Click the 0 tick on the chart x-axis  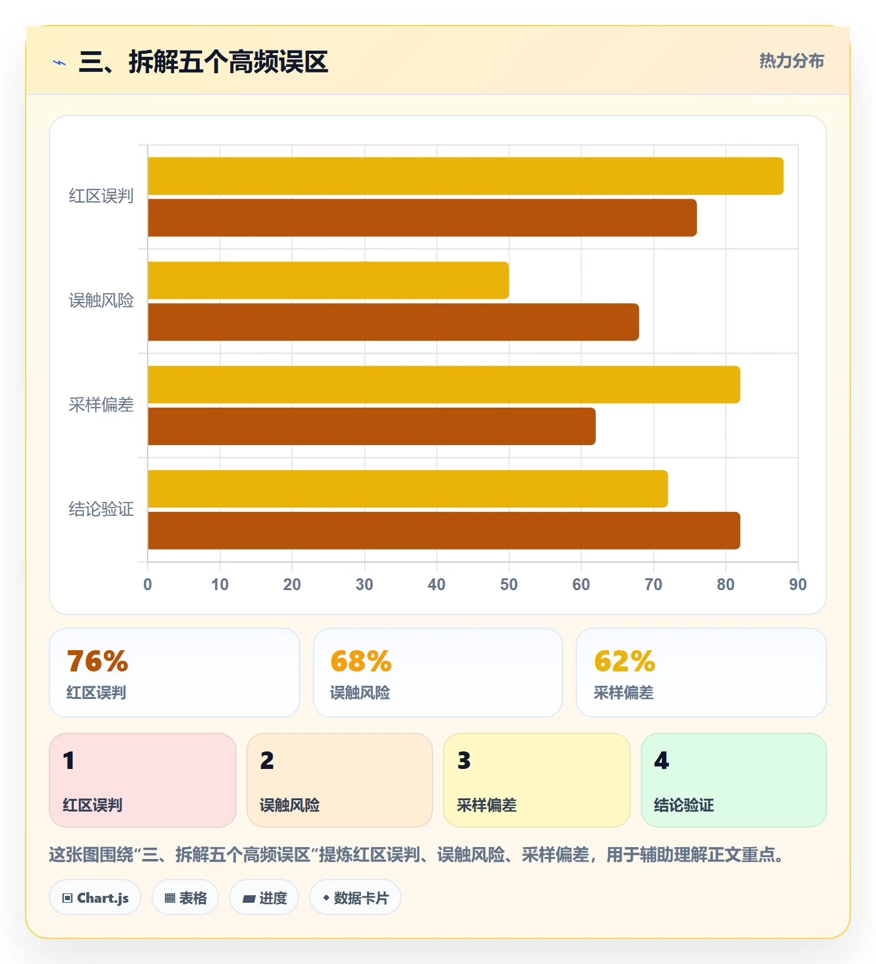click(x=148, y=585)
